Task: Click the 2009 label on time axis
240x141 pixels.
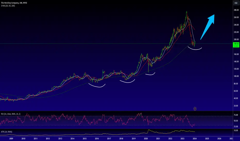Action: click(11, 138)
